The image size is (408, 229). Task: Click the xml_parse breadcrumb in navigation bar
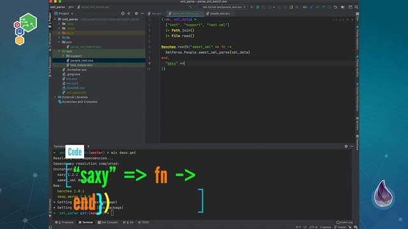click(x=57, y=7)
